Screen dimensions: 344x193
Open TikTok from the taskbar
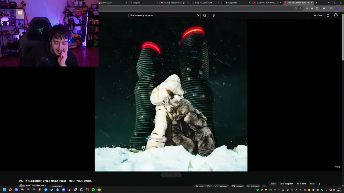click(69, 190)
